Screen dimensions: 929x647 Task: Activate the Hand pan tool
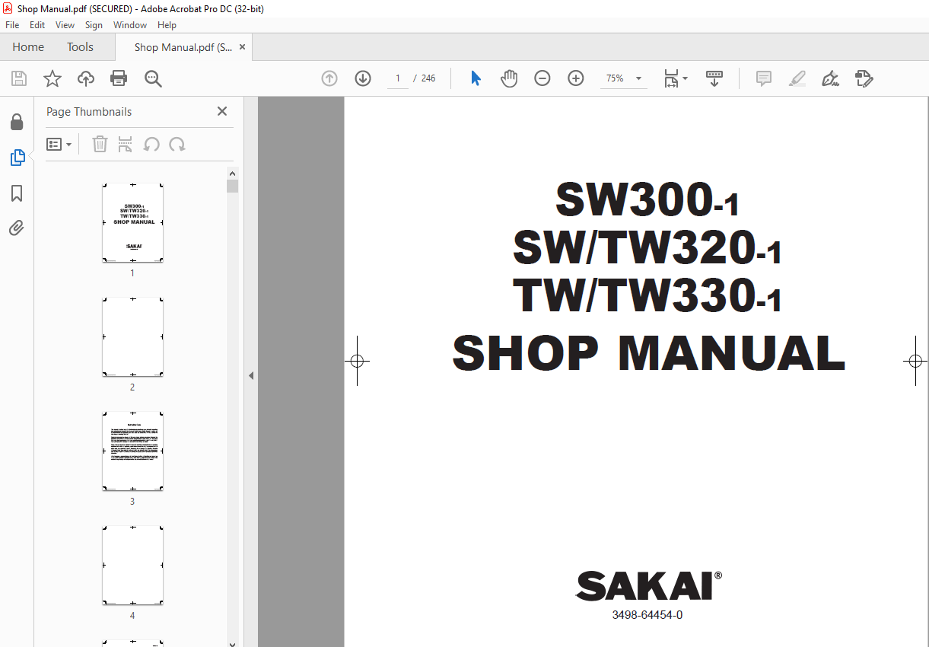[x=509, y=78]
